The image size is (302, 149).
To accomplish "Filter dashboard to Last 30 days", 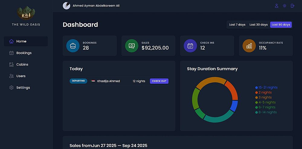I will click(259, 25).
